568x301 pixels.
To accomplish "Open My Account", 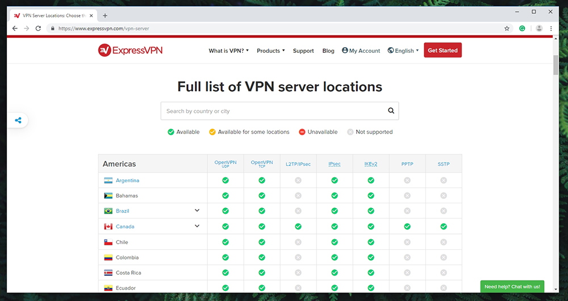I will (x=361, y=51).
